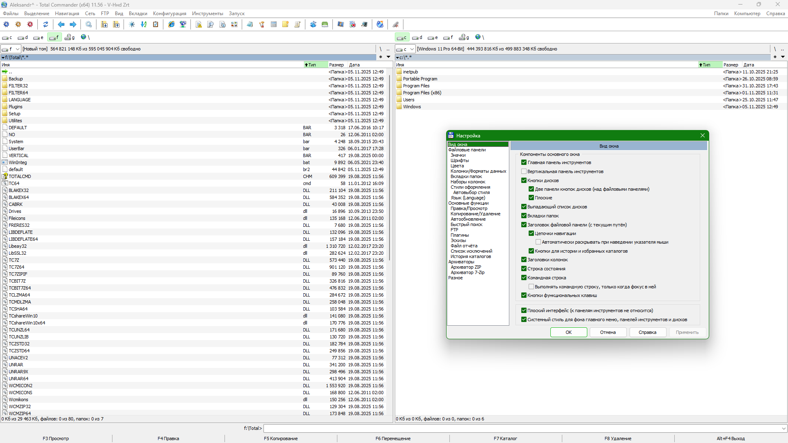This screenshot has height=443, width=788.
Task: Open the left panel drive dropdown list
Action: (x=18, y=49)
